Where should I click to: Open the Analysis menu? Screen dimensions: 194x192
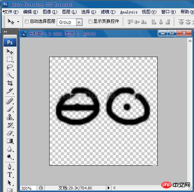coord(129,12)
